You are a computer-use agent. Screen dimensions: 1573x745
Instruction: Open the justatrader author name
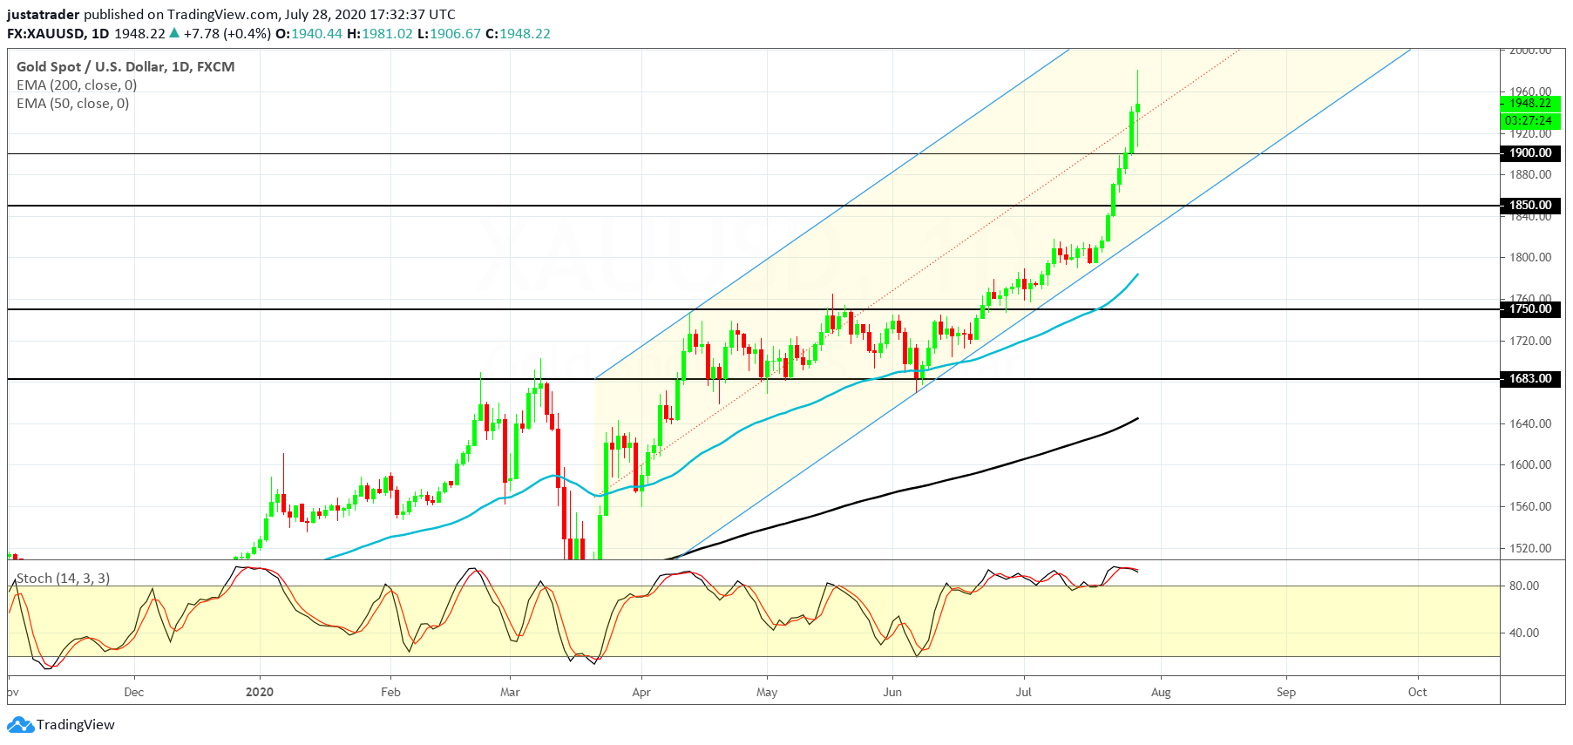44,15
